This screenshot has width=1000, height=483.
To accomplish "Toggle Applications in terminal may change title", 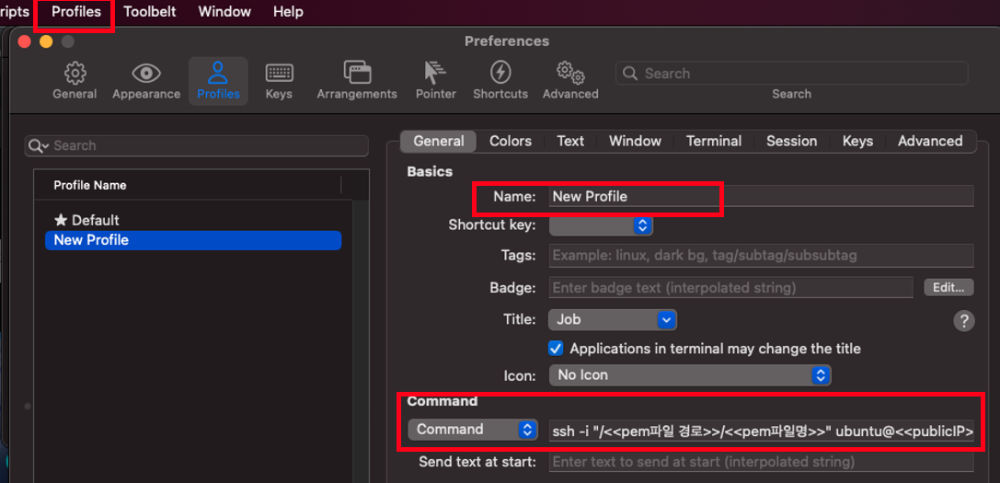I will 556,349.
